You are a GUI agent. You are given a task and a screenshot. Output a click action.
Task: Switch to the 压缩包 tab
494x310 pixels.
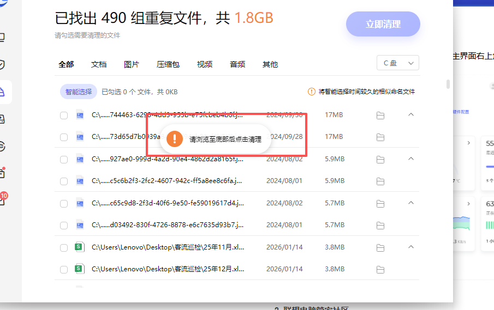168,64
